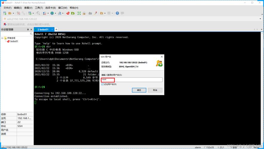Close the bobo01 tab

(x=52, y=30)
